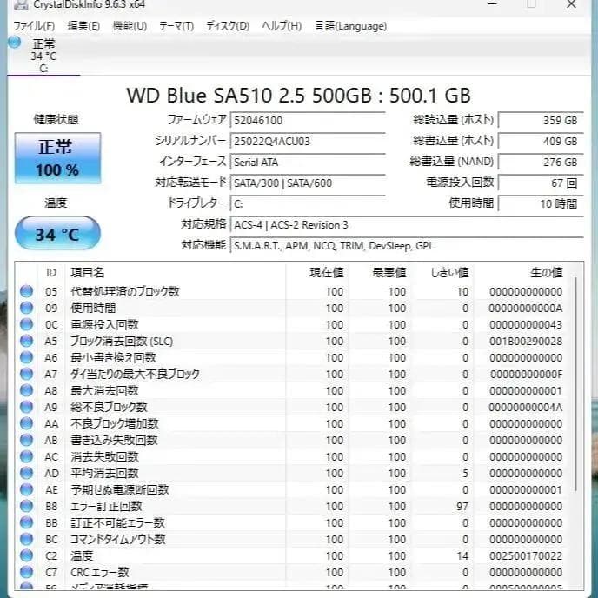Select attribute name ブロック消去回数 (SLC)
This screenshot has width=598, height=598.
pyautogui.click(x=122, y=342)
